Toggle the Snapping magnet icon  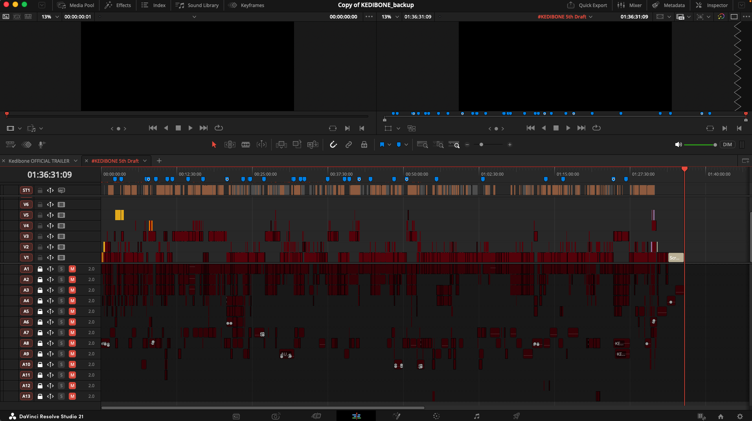coord(333,145)
